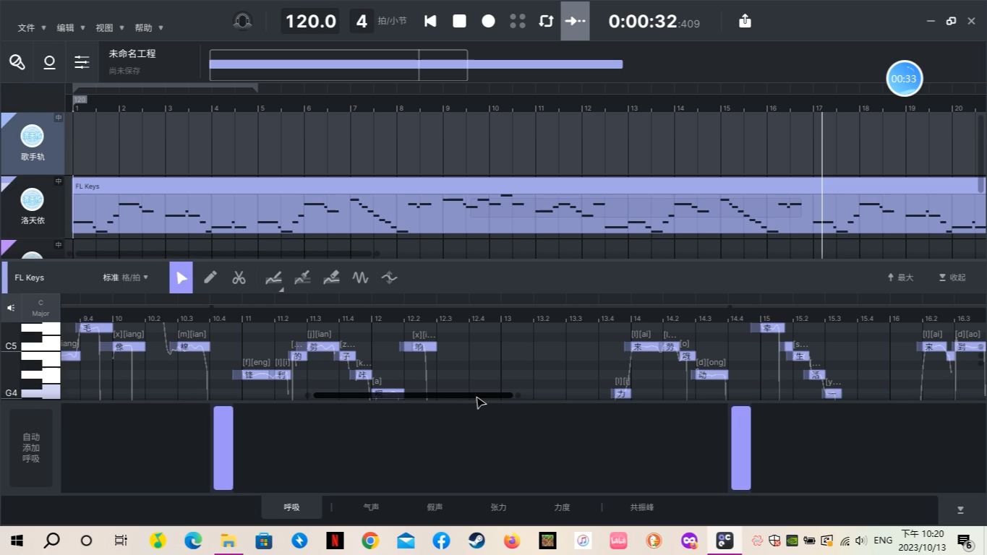The height and width of the screenshot is (555, 987).
Task: Open the 视图 menu
Action: pos(110,27)
